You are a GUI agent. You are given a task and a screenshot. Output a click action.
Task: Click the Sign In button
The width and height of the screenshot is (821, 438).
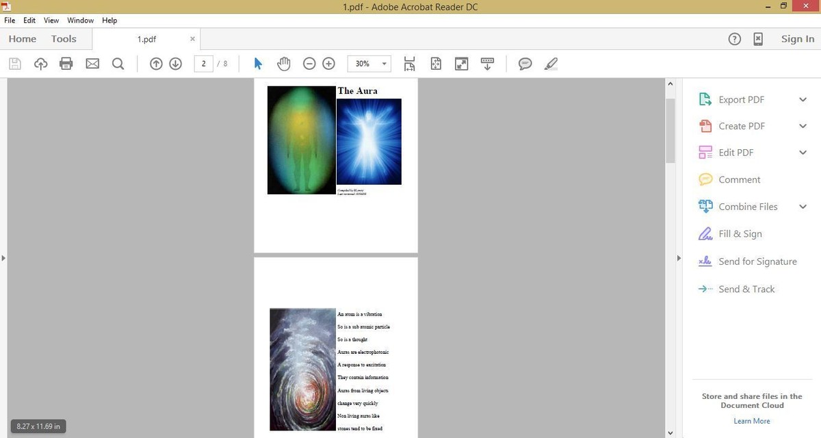[797, 39]
